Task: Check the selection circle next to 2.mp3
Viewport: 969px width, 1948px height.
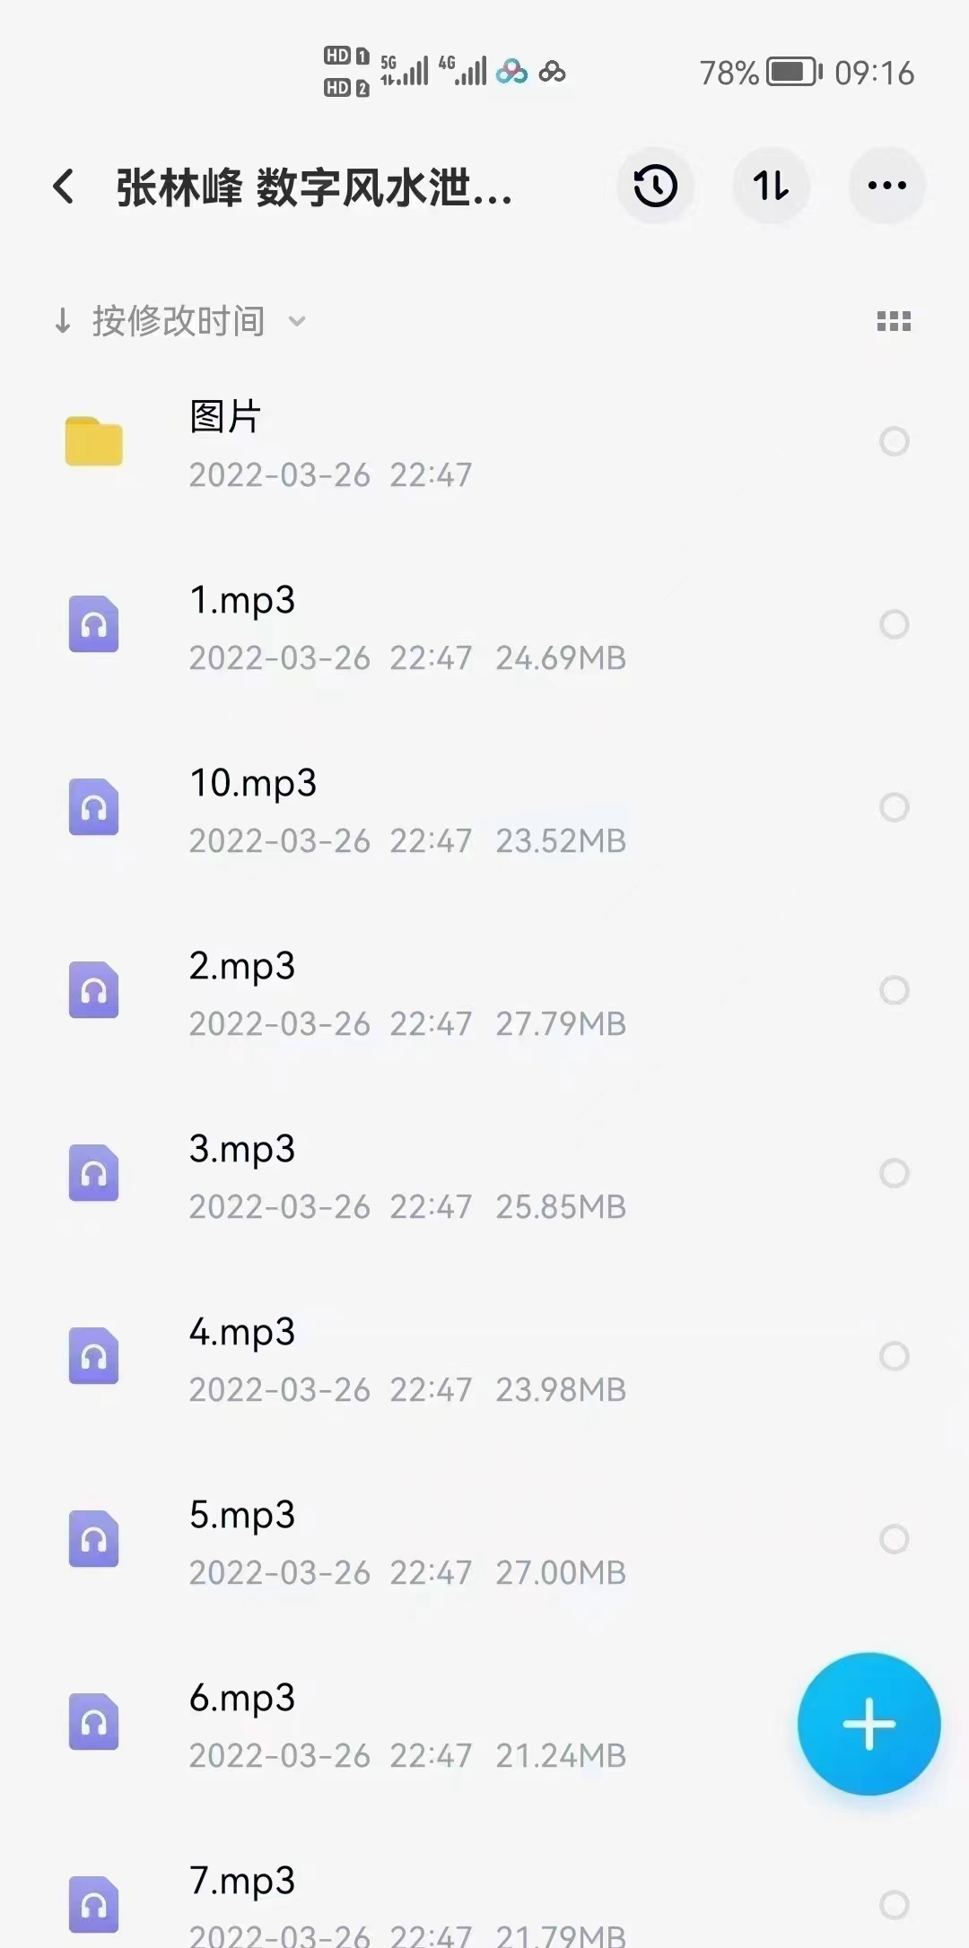Action: (895, 991)
